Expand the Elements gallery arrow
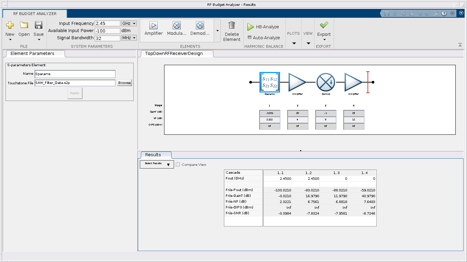The height and width of the screenshot is (262, 467). pyautogui.click(x=217, y=31)
